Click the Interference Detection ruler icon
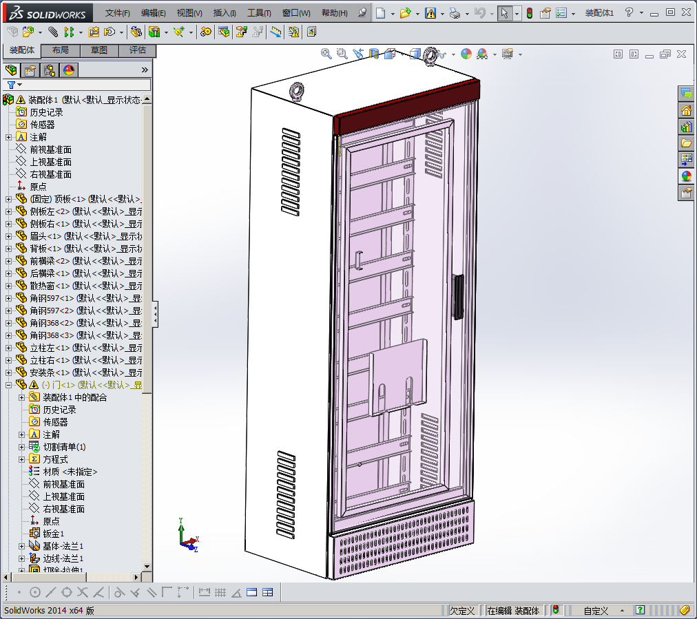This screenshot has width=697, height=619. coord(276,32)
